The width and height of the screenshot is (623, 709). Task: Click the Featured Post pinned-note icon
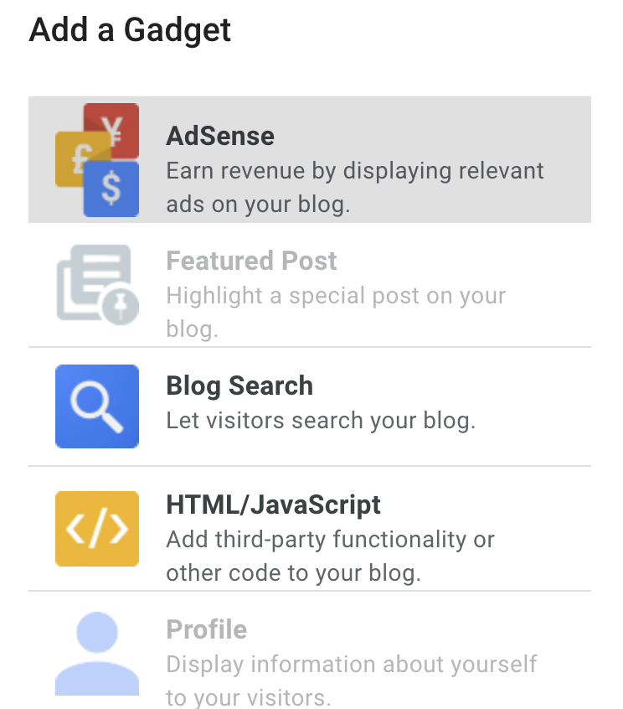pyautogui.click(x=95, y=285)
